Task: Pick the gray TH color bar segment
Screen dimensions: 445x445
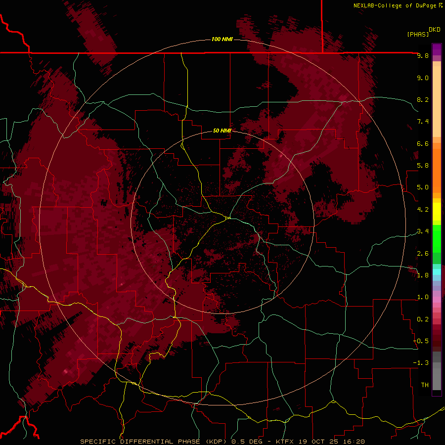Action: coord(437,379)
